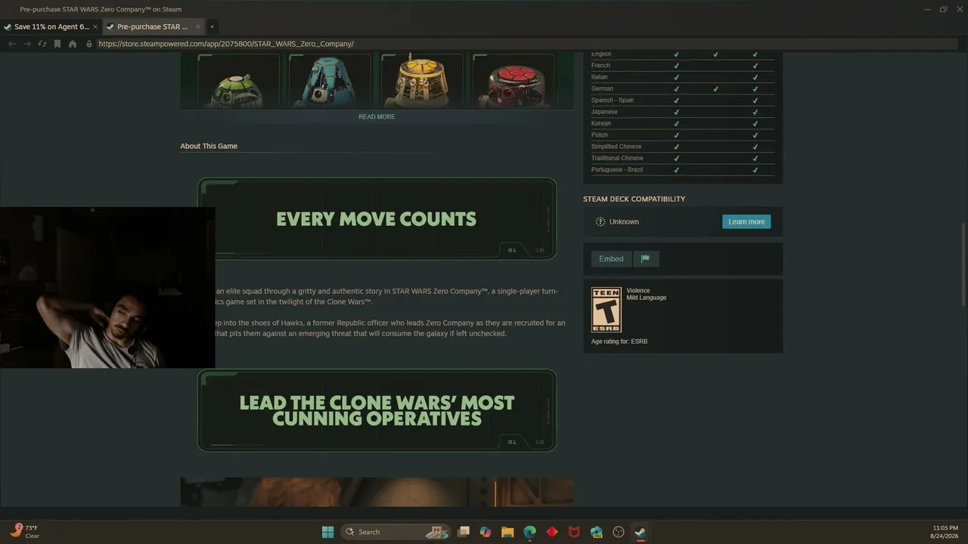Close the 'Save 11% on Agent 6...' tab

(95, 26)
